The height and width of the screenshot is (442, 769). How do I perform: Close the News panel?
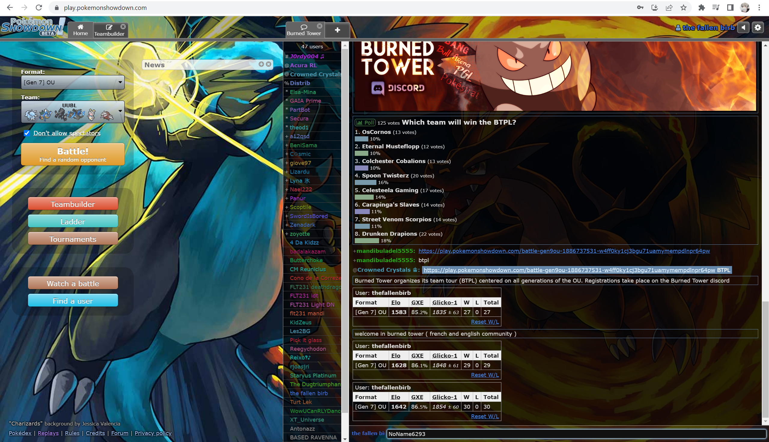268,64
